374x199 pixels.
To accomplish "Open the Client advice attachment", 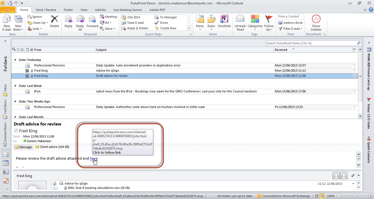I will [x=52, y=147].
